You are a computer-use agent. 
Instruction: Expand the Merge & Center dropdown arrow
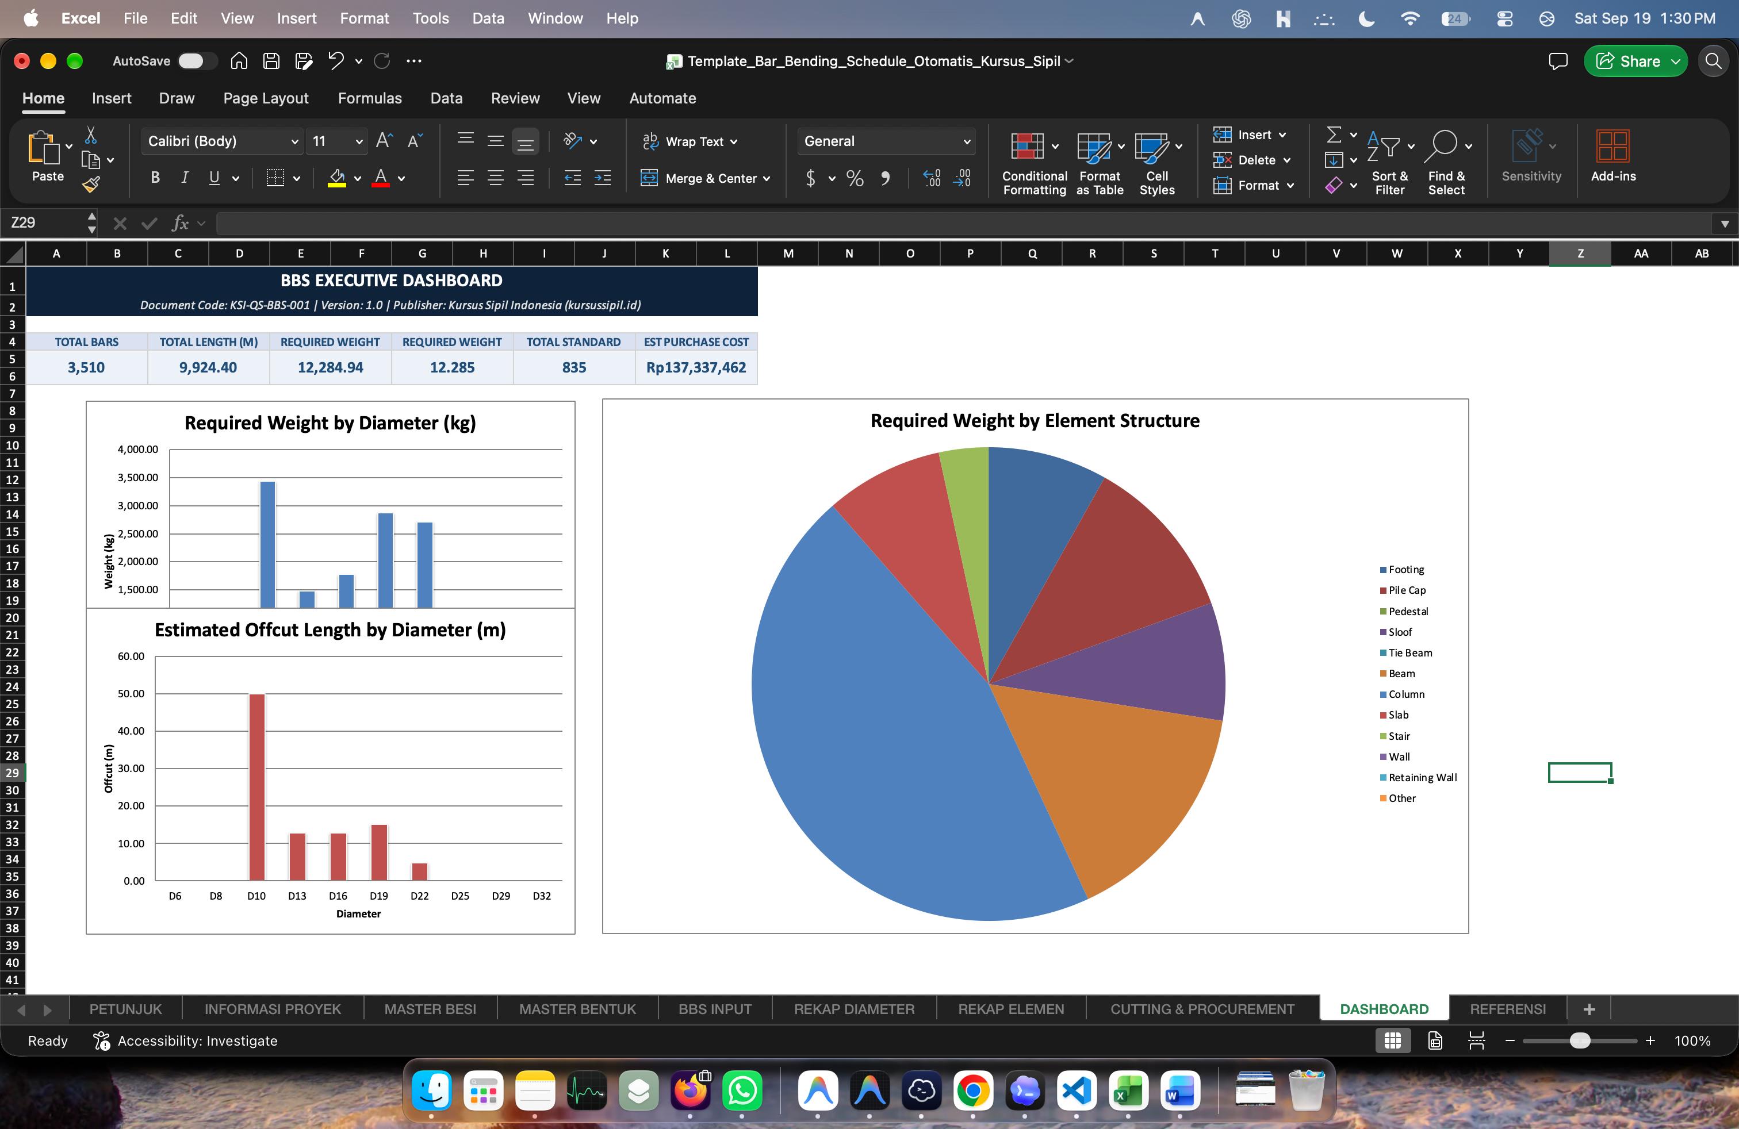pos(767,179)
